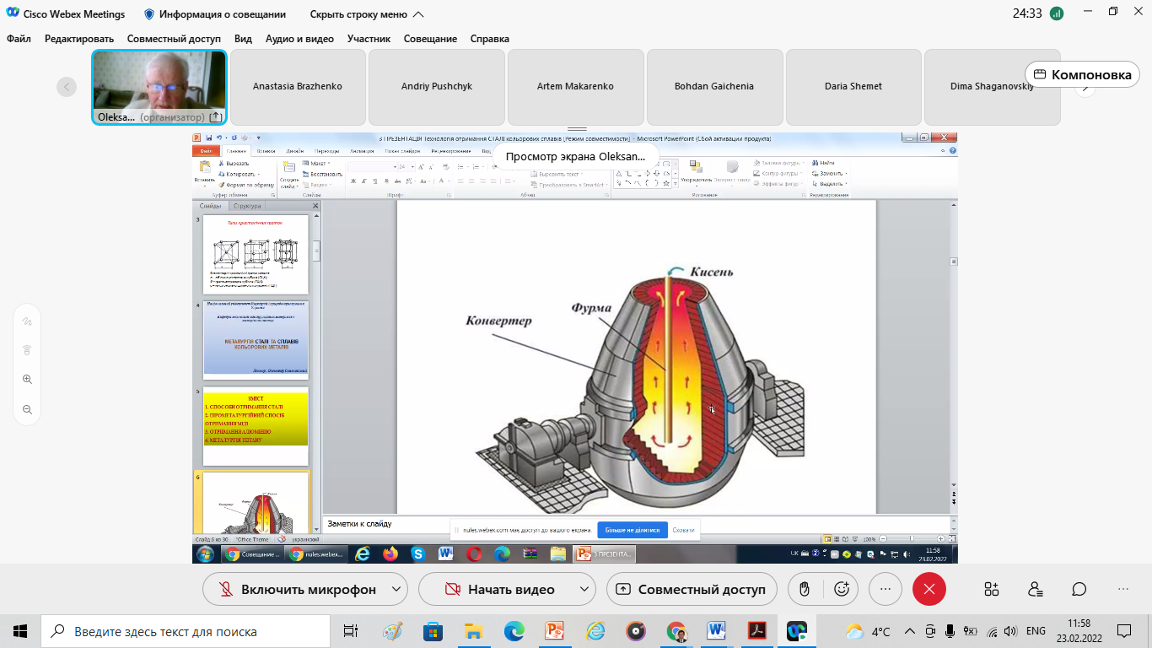Open Chrome from Windows taskbar

[x=676, y=631]
